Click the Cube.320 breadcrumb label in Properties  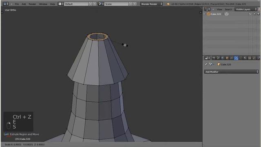[x=226, y=65]
